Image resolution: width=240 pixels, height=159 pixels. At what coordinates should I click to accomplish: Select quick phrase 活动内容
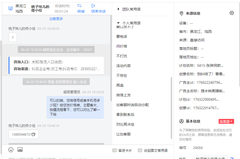[123, 66]
